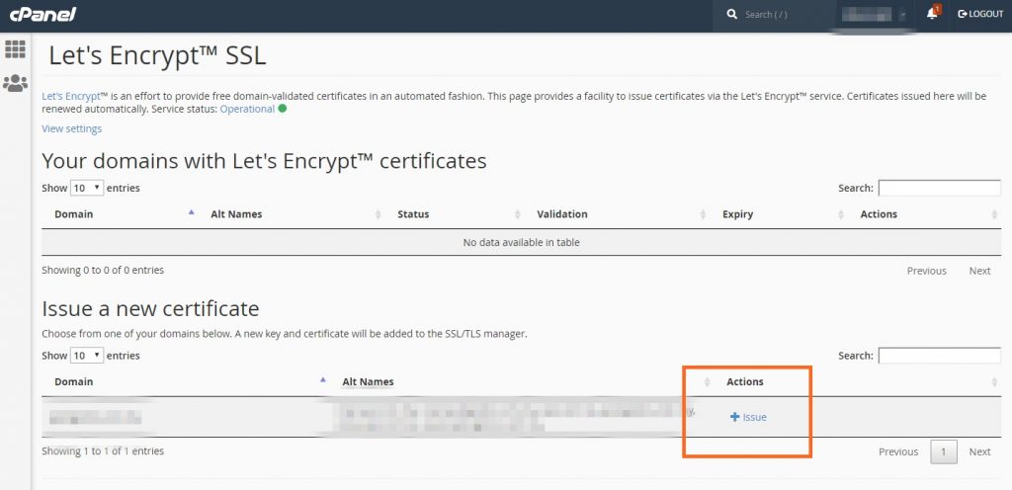Go to Next page of new certificate table

(x=979, y=451)
